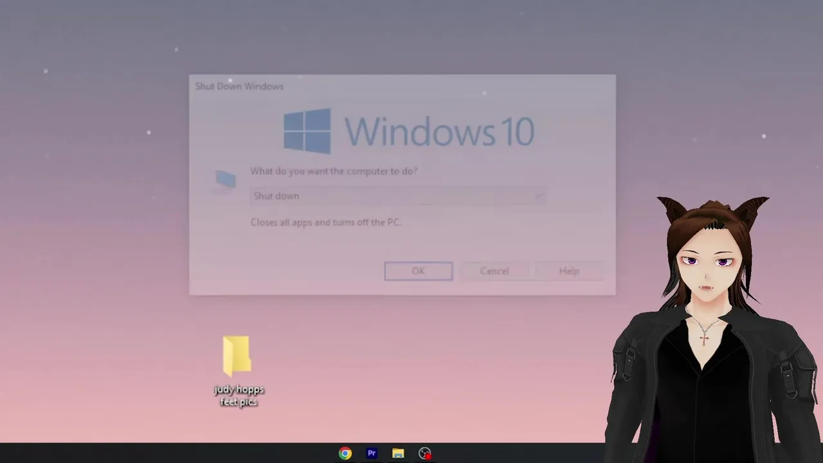Open File Explorer from the taskbar
The width and height of the screenshot is (823, 463).
[398, 453]
